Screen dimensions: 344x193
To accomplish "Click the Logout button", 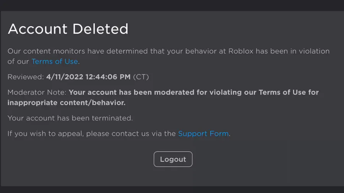I will pyautogui.click(x=173, y=159).
